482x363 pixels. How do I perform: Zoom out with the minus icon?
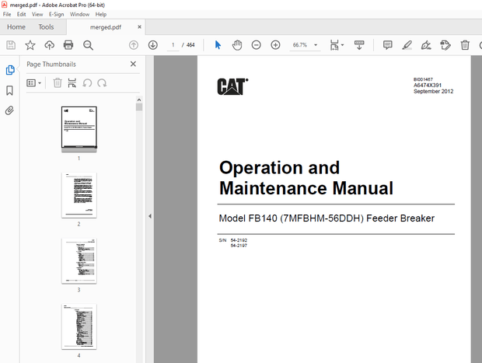[x=256, y=45]
